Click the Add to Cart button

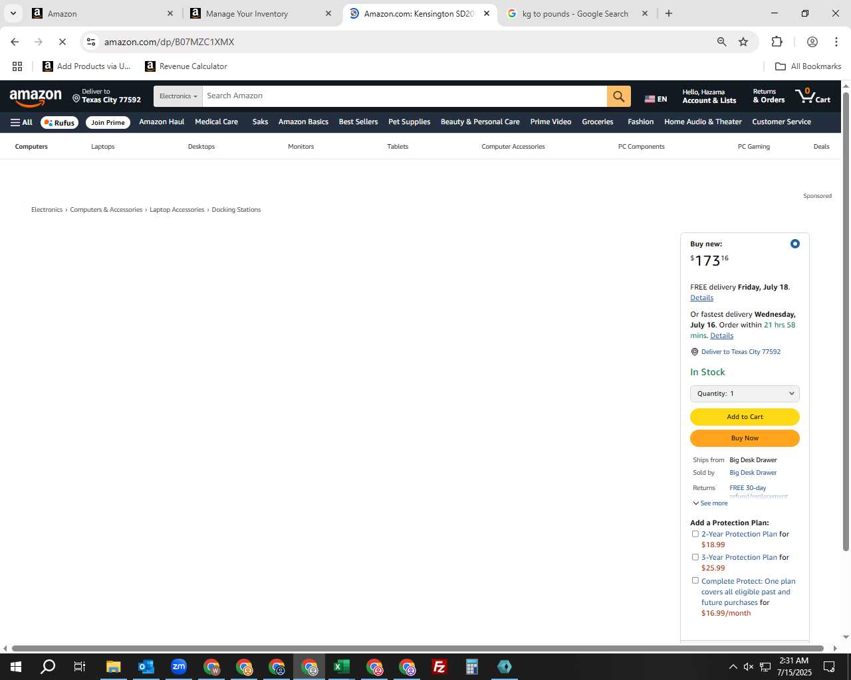(x=745, y=417)
